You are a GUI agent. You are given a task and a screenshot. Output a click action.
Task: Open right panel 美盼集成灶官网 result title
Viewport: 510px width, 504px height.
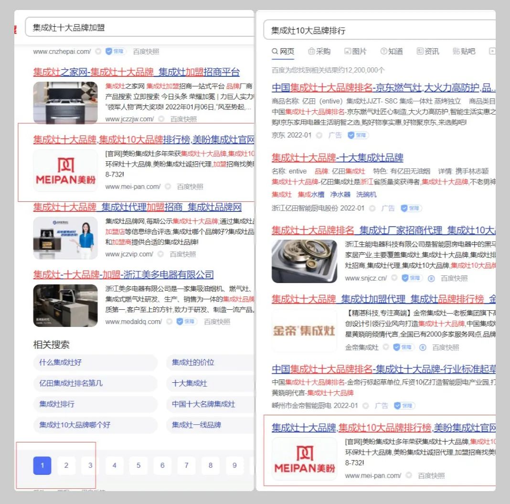383,428
